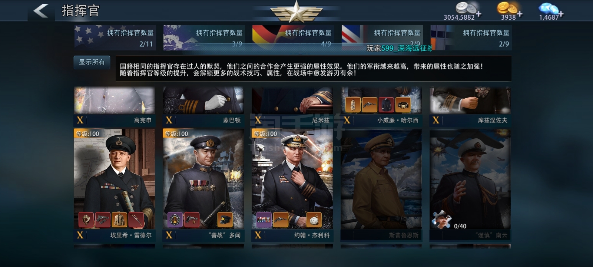
Task: Click the 显示所有 button
Action: pyautogui.click(x=92, y=62)
